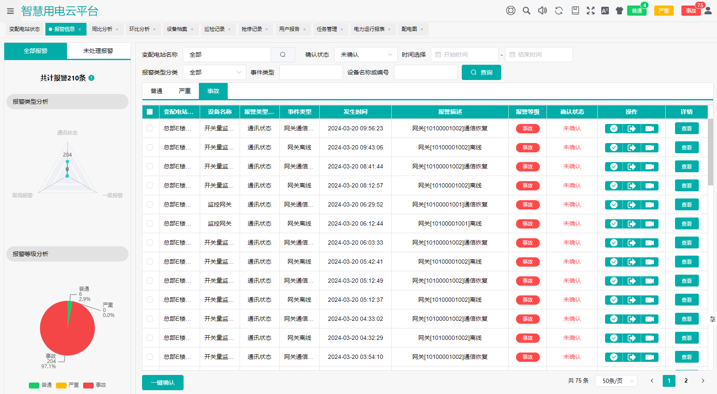Screen dimensions: 717x394
Task: Open the 变配电站状态 page tab
Action: pos(25,29)
